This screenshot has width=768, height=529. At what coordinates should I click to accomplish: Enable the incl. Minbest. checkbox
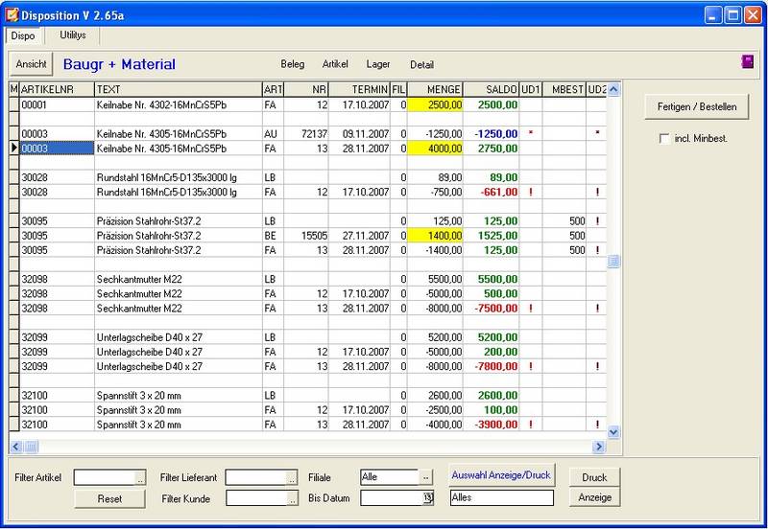664,139
